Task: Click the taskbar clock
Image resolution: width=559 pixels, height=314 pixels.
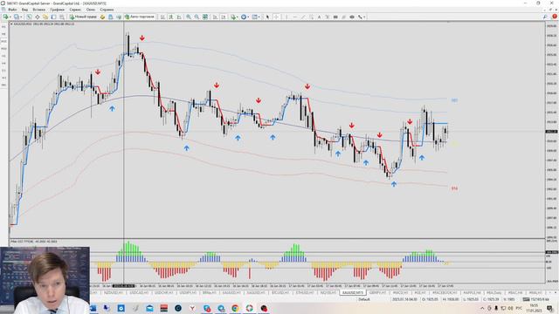Action: [x=534, y=308]
